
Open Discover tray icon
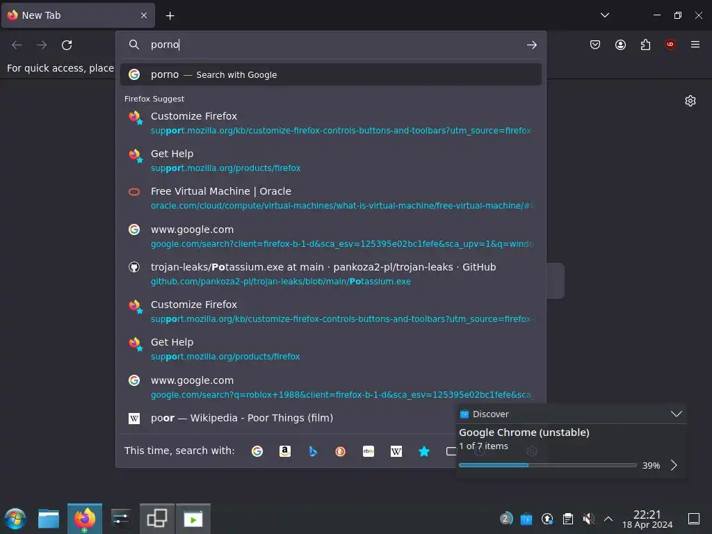click(526, 519)
